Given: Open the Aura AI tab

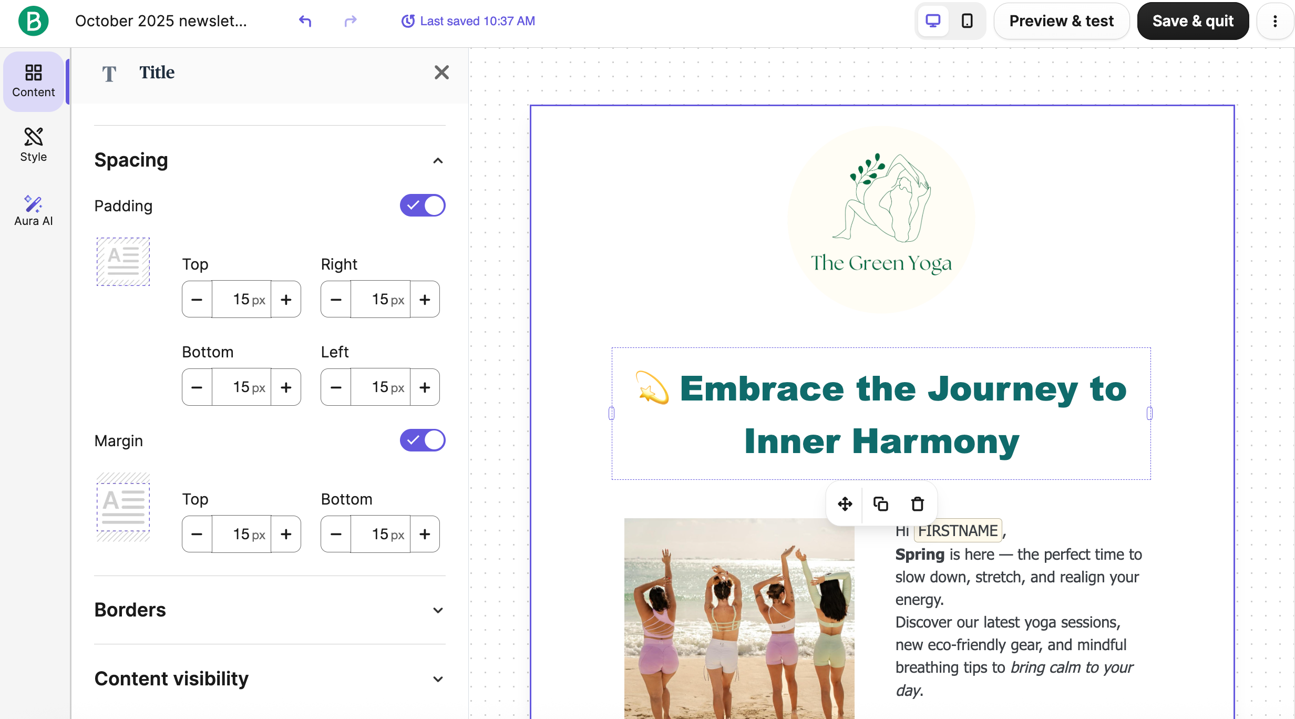Looking at the screenshot, I should (x=33, y=210).
